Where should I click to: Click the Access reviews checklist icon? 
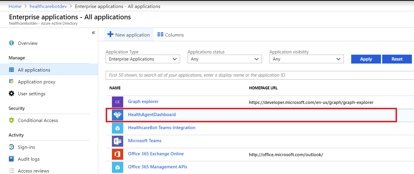(11, 171)
